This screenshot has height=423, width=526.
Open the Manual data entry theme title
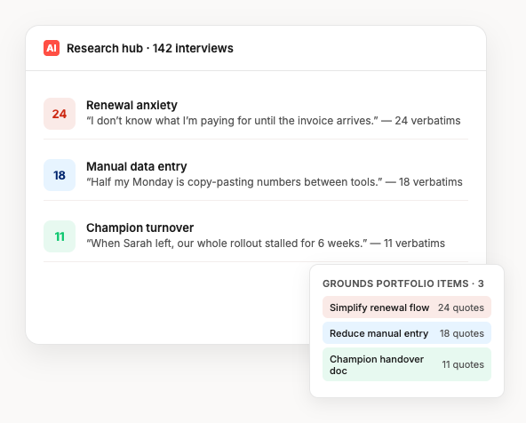pyautogui.click(x=137, y=166)
